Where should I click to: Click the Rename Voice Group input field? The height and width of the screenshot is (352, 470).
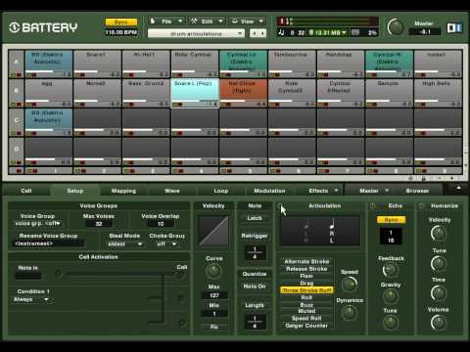click(48, 243)
